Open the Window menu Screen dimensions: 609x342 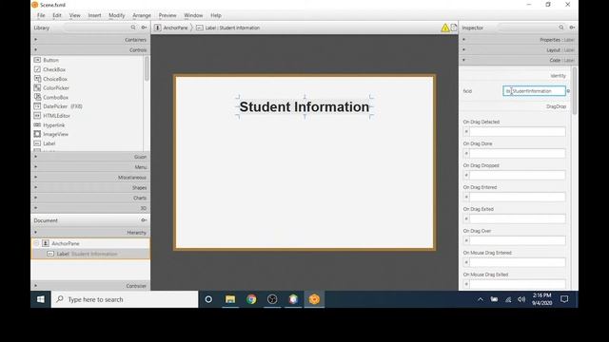(x=193, y=15)
